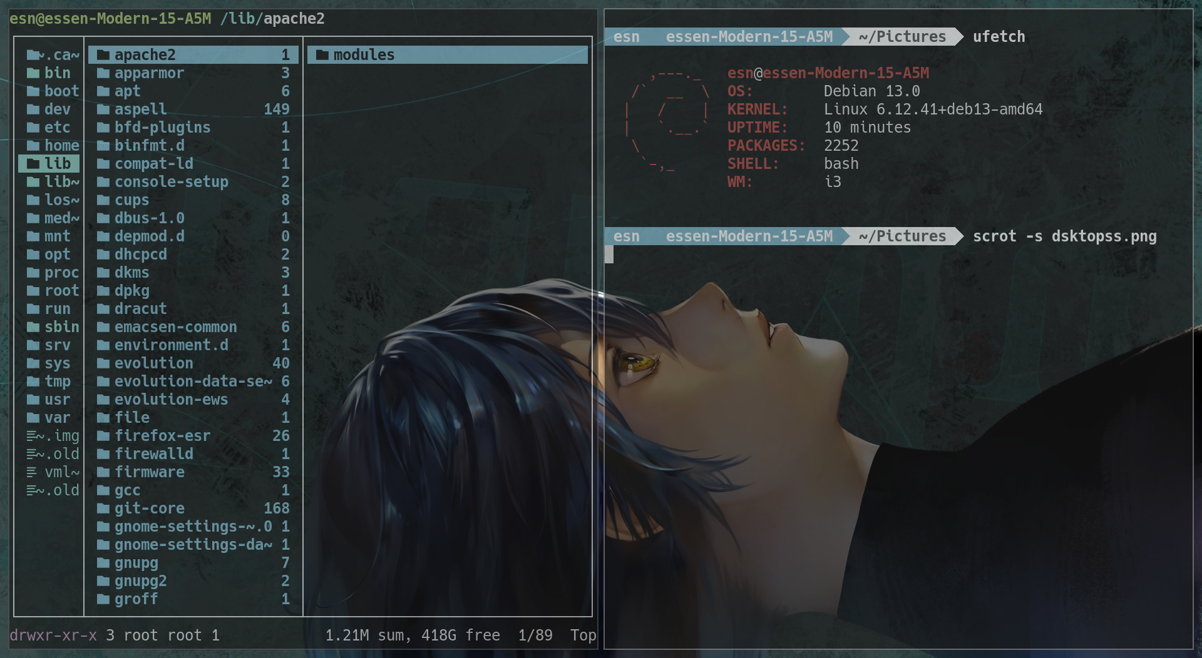
Task: Click the folder icon beside aspell
Action: (103, 109)
